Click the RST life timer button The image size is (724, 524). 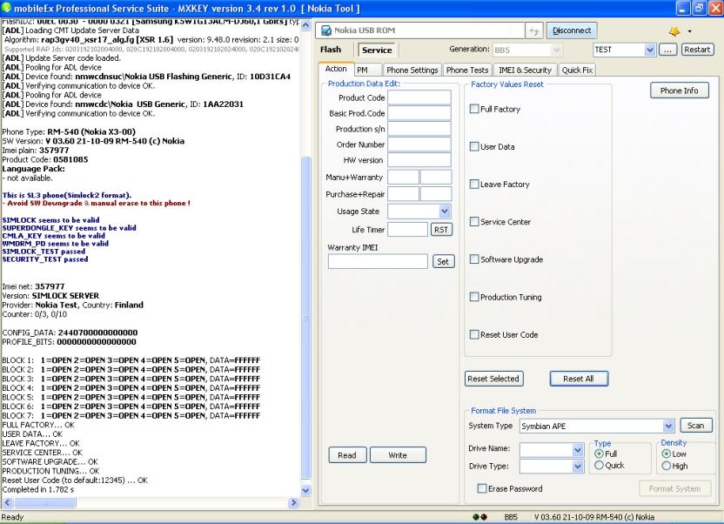[441, 230]
